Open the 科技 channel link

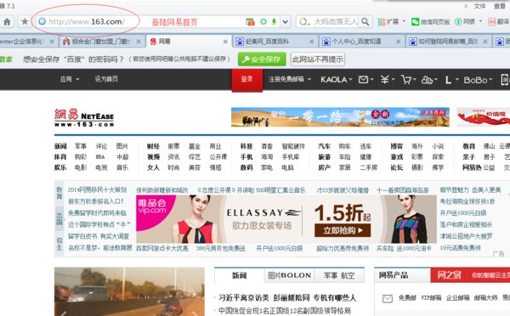click(246, 146)
